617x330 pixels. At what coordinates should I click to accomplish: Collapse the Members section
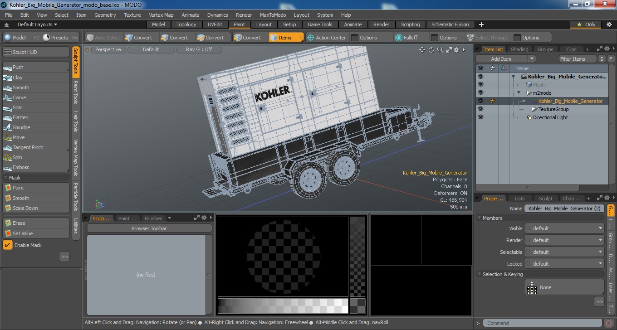tap(479, 218)
